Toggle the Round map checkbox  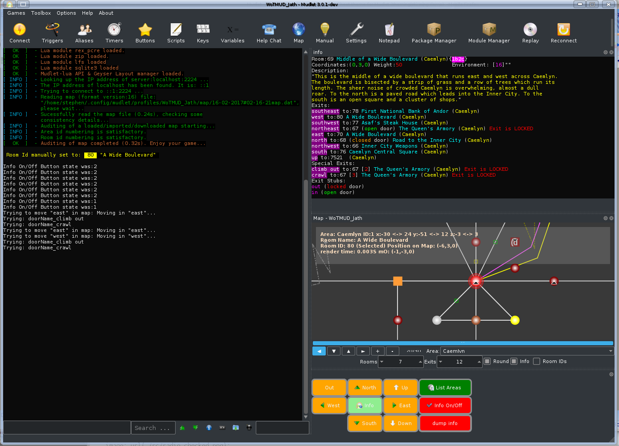[x=487, y=361]
